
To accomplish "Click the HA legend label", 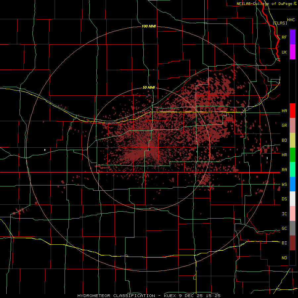I will [x=284, y=111].
